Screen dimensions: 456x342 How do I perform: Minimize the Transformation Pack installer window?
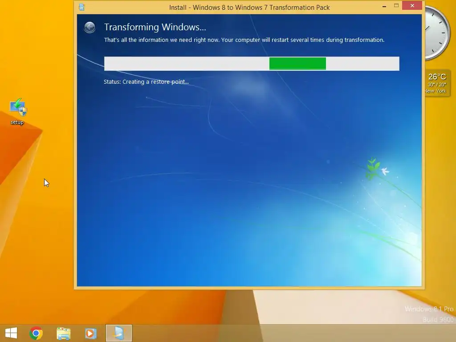(384, 6)
